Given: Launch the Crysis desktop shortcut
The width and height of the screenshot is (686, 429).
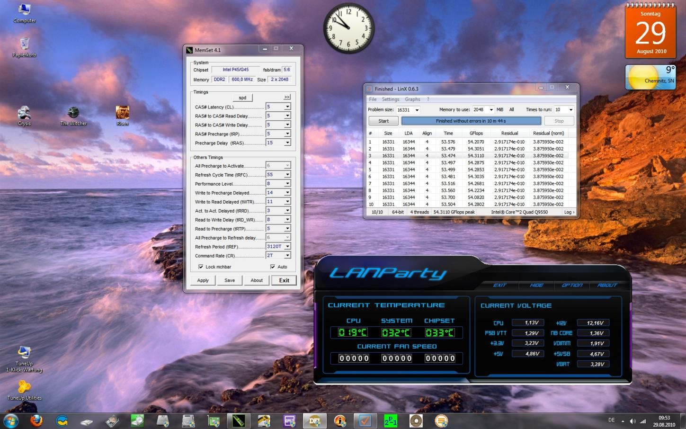Looking at the screenshot, I should (24, 116).
